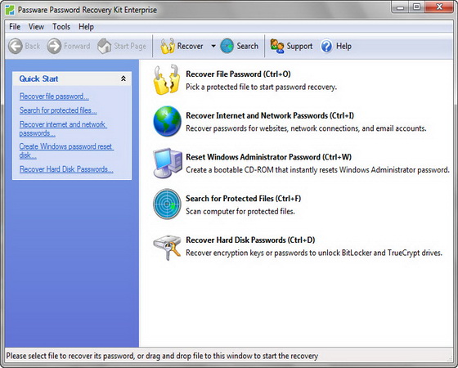The width and height of the screenshot is (458, 368).
Task: Click the Recover file password link
Action: pyautogui.click(x=54, y=96)
